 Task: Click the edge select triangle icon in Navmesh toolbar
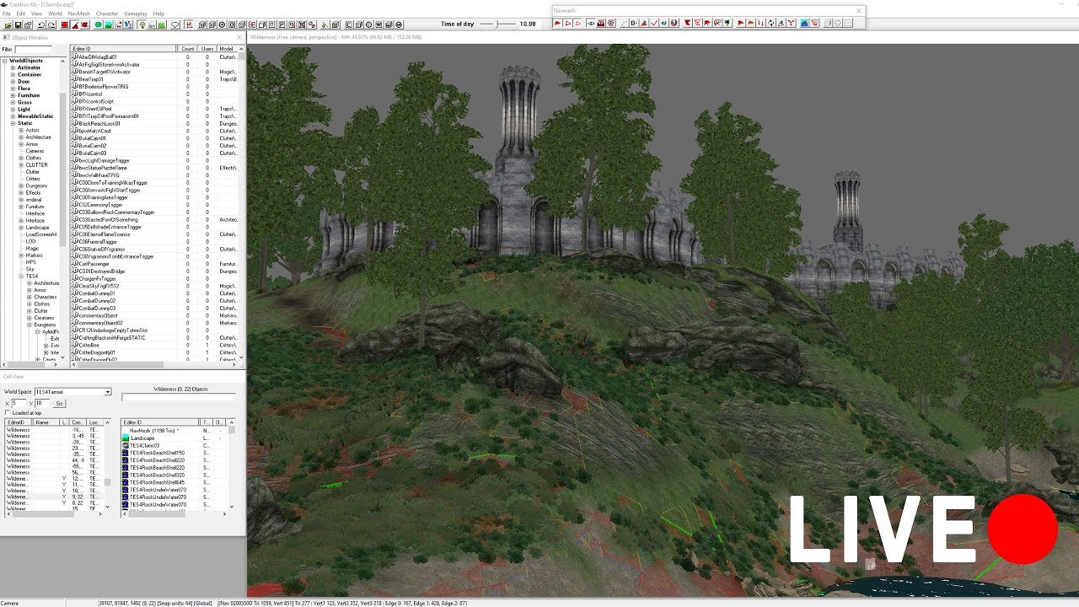568,23
